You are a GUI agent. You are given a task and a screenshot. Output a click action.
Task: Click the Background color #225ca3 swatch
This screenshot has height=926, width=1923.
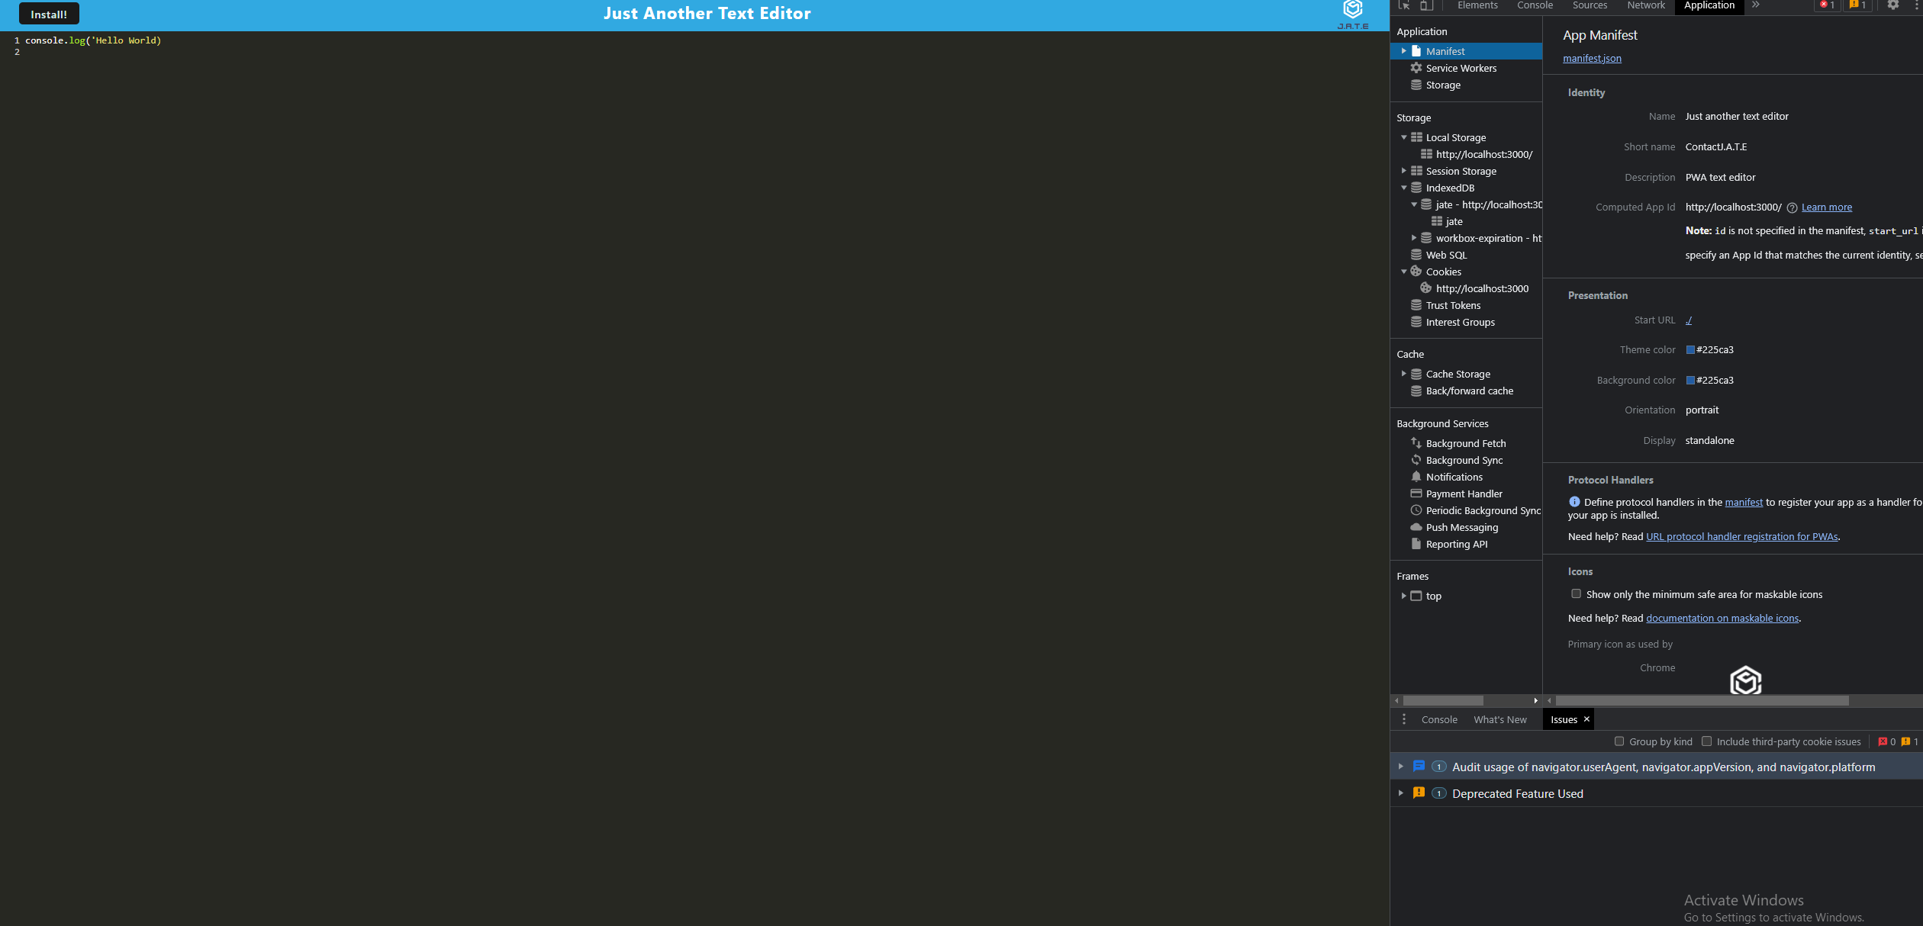click(x=1690, y=380)
